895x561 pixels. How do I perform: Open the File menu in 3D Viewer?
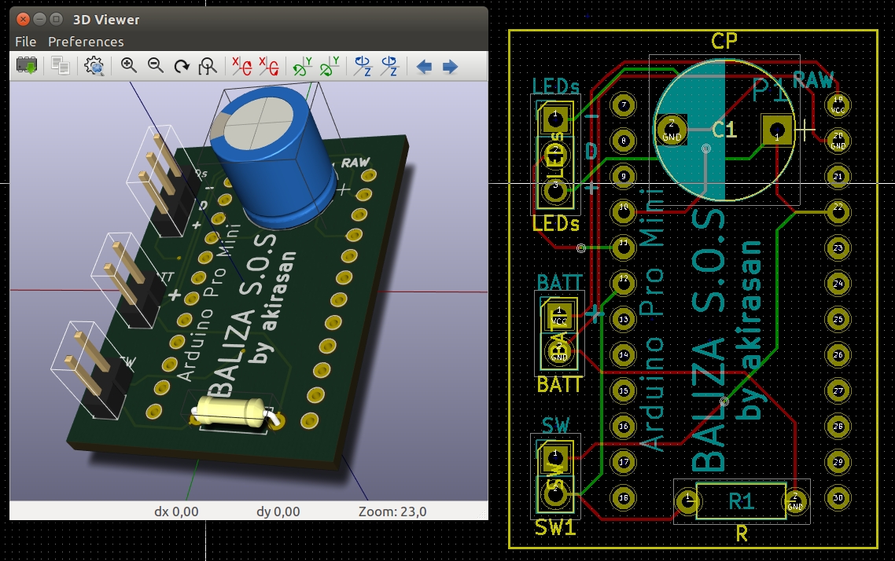pos(26,42)
